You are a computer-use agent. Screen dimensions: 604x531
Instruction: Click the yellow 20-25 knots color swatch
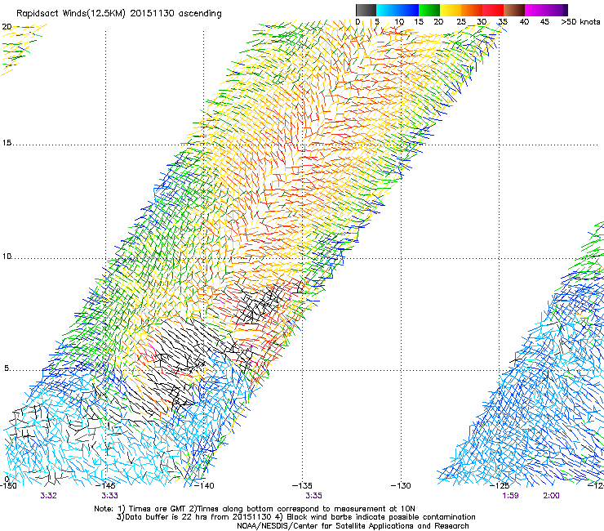click(x=451, y=10)
